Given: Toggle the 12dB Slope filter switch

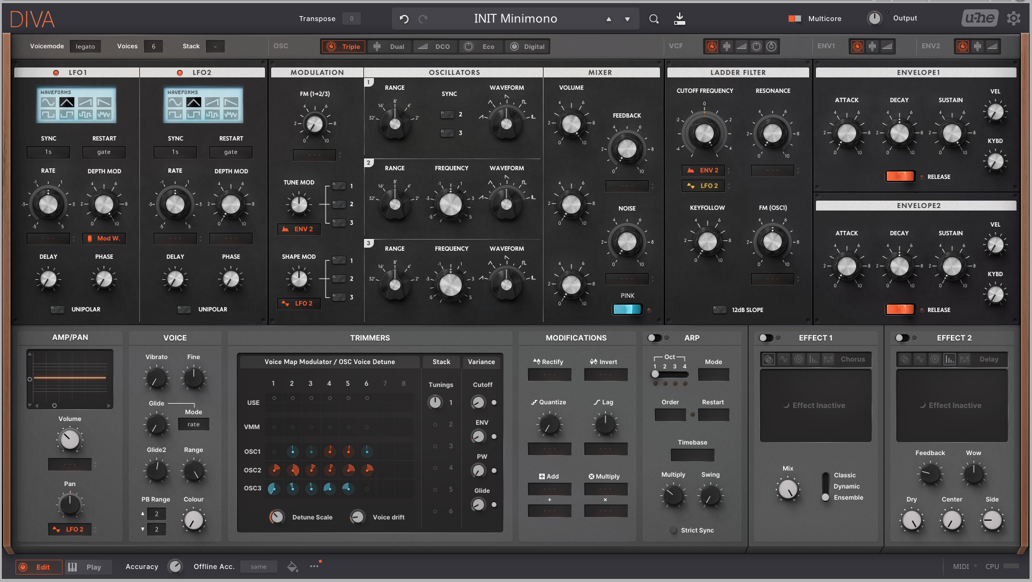Looking at the screenshot, I should pos(719,310).
